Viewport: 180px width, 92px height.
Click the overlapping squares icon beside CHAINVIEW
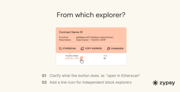[108, 48]
